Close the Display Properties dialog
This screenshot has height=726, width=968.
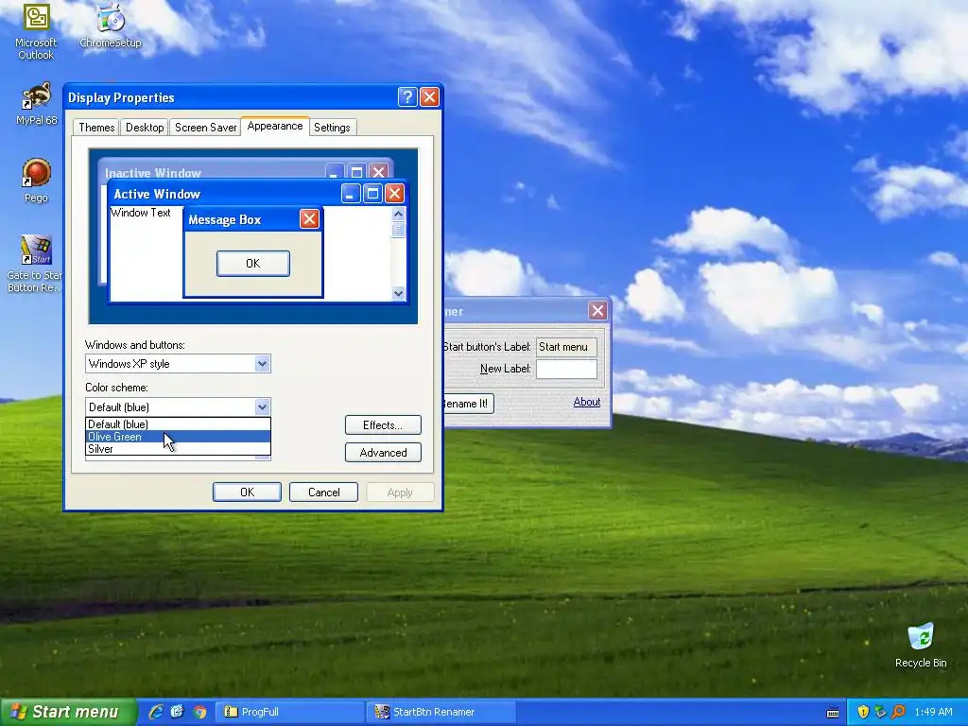(429, 97)
